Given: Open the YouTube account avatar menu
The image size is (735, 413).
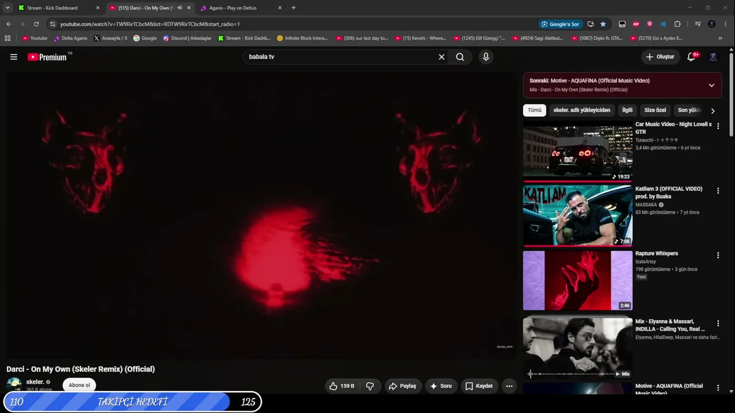Looking at the screenshot, I should (x=713, y=57).
